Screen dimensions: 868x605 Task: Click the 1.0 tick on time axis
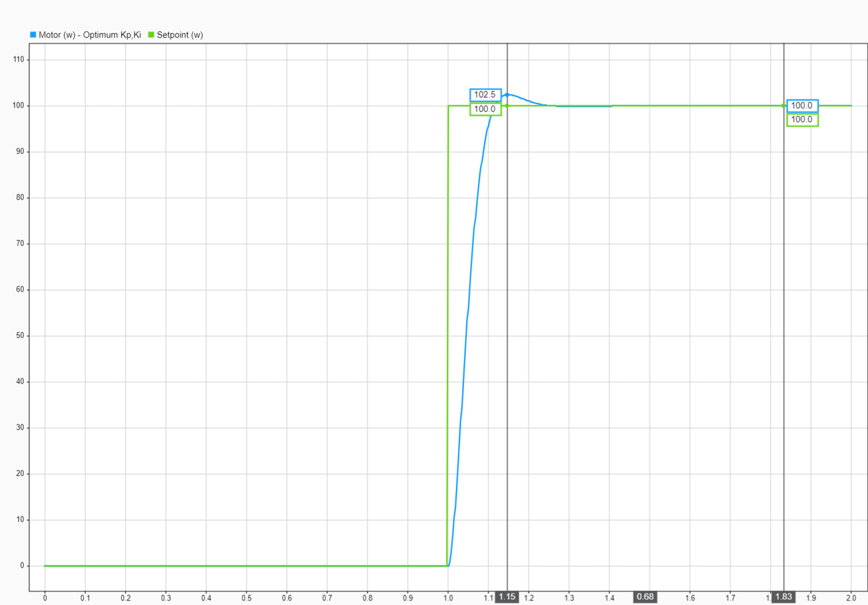click(x=448, y=598)
